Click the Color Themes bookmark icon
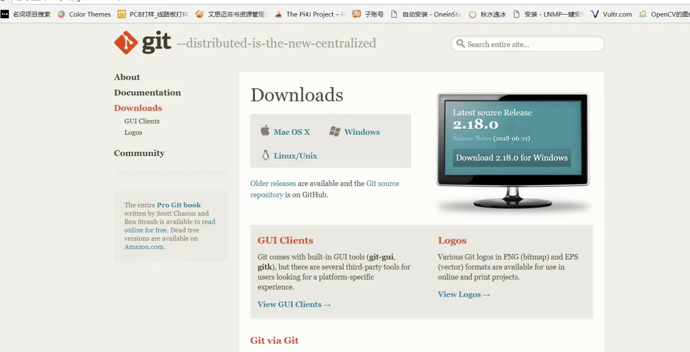Screen dimensions: 690x352 61,14
